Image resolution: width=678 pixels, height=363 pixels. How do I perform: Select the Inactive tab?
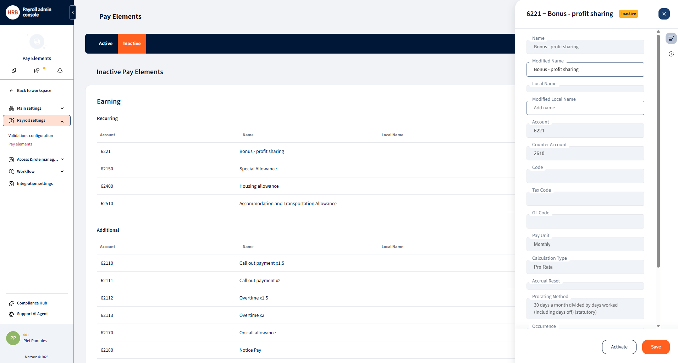132,44
